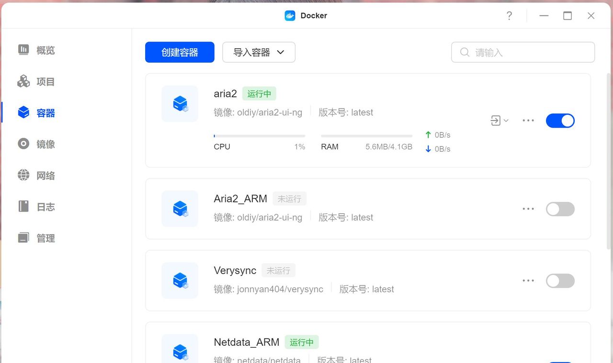Image resolution: width=613 pixels, height=363 pixels.
Task: Click the Verysync container name
Action: (x=235, y=270)
